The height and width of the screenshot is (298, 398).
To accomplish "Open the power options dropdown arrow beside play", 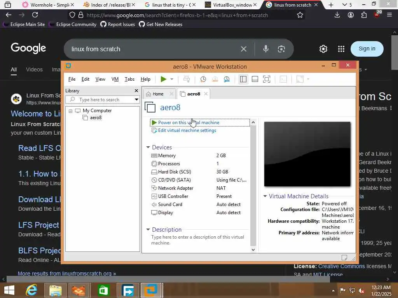I will (172, 79).
